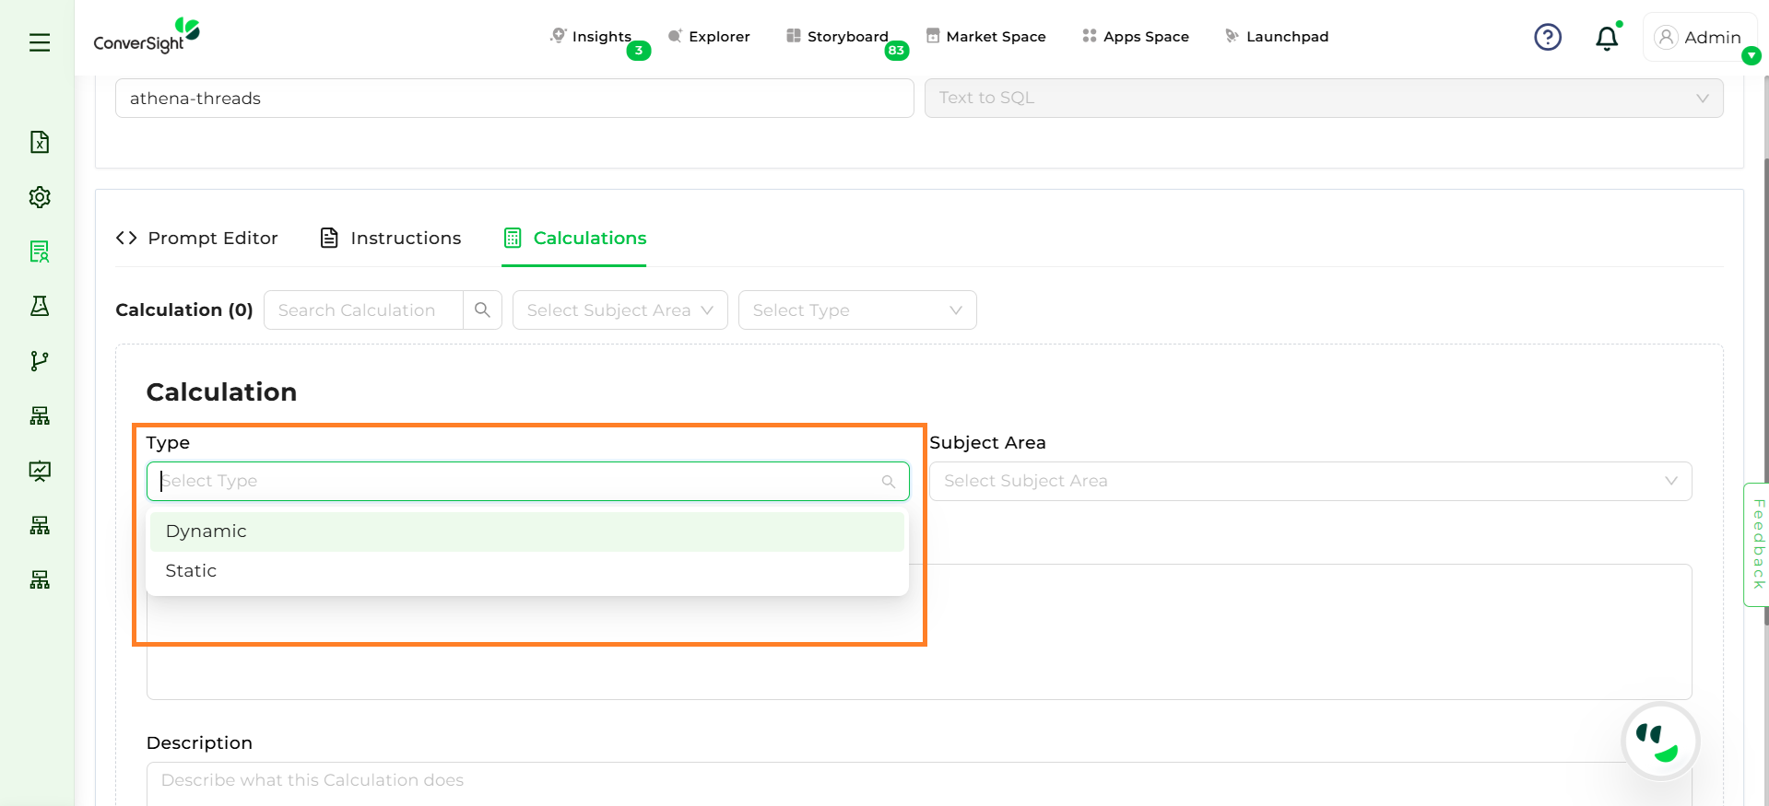Screen dimensions: 1769x806
Task: Switch to the Prompt Editor tab
Action: (197, 239)
